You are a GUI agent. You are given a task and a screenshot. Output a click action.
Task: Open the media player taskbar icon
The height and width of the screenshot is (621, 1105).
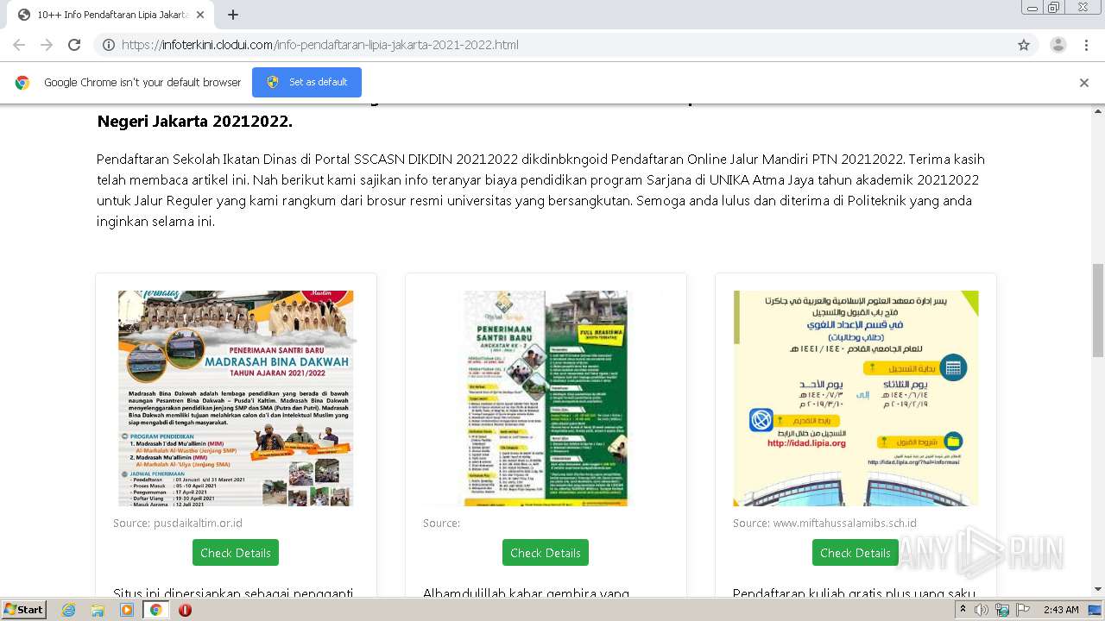pyautogui.click(x=127, y=610)
